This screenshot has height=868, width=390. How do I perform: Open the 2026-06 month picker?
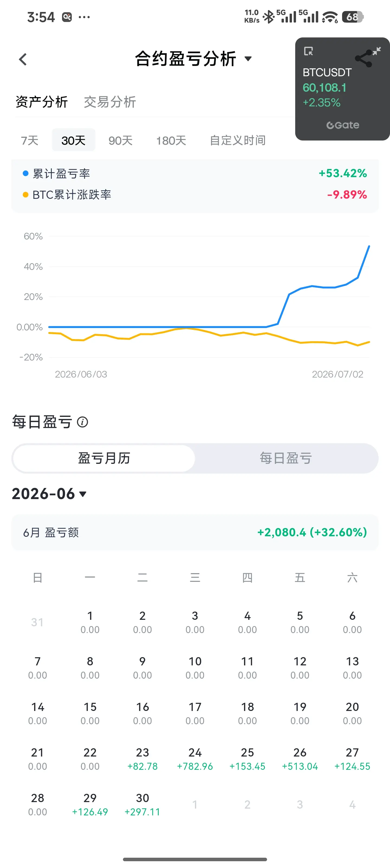49,494
